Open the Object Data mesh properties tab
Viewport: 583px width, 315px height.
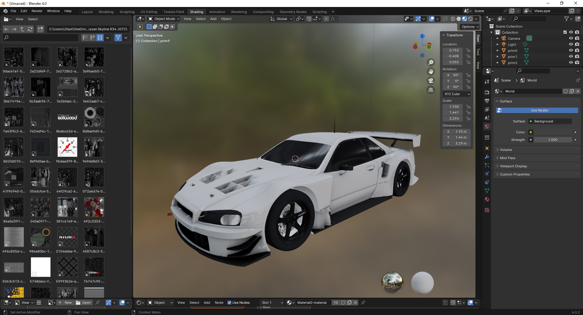[x=487, y=191]
